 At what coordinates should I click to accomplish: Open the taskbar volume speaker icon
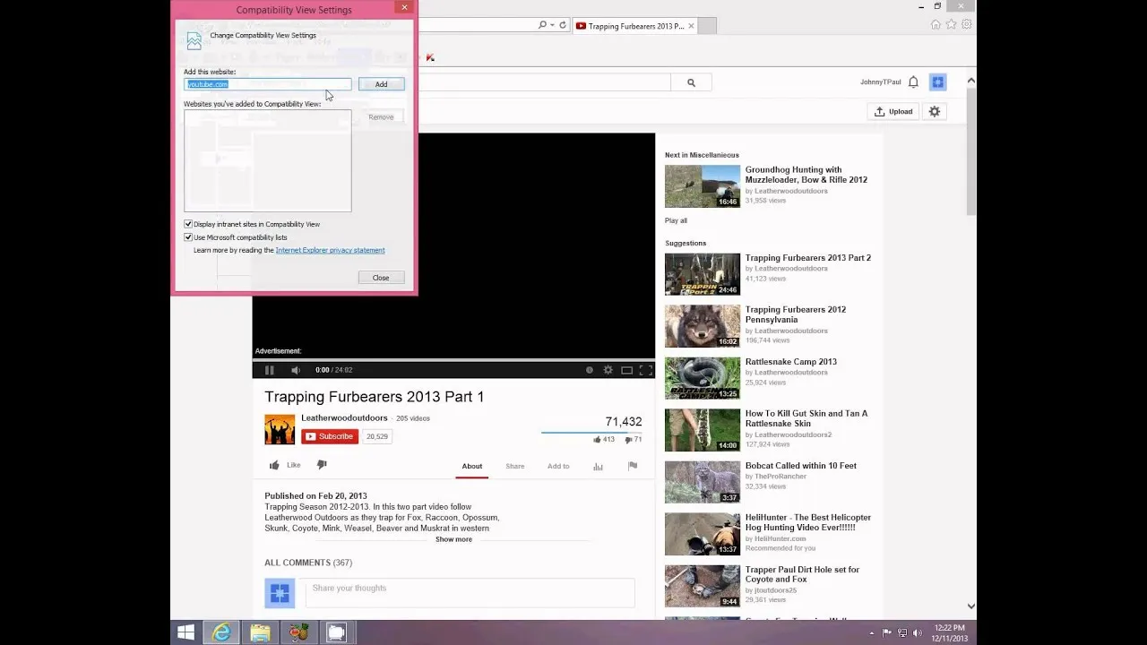point(918,632)
